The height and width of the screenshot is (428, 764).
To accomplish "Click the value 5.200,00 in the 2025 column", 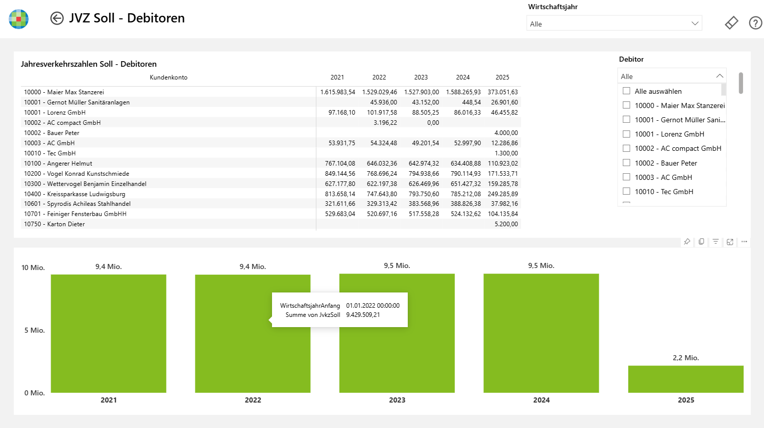I will pos(506,224).
